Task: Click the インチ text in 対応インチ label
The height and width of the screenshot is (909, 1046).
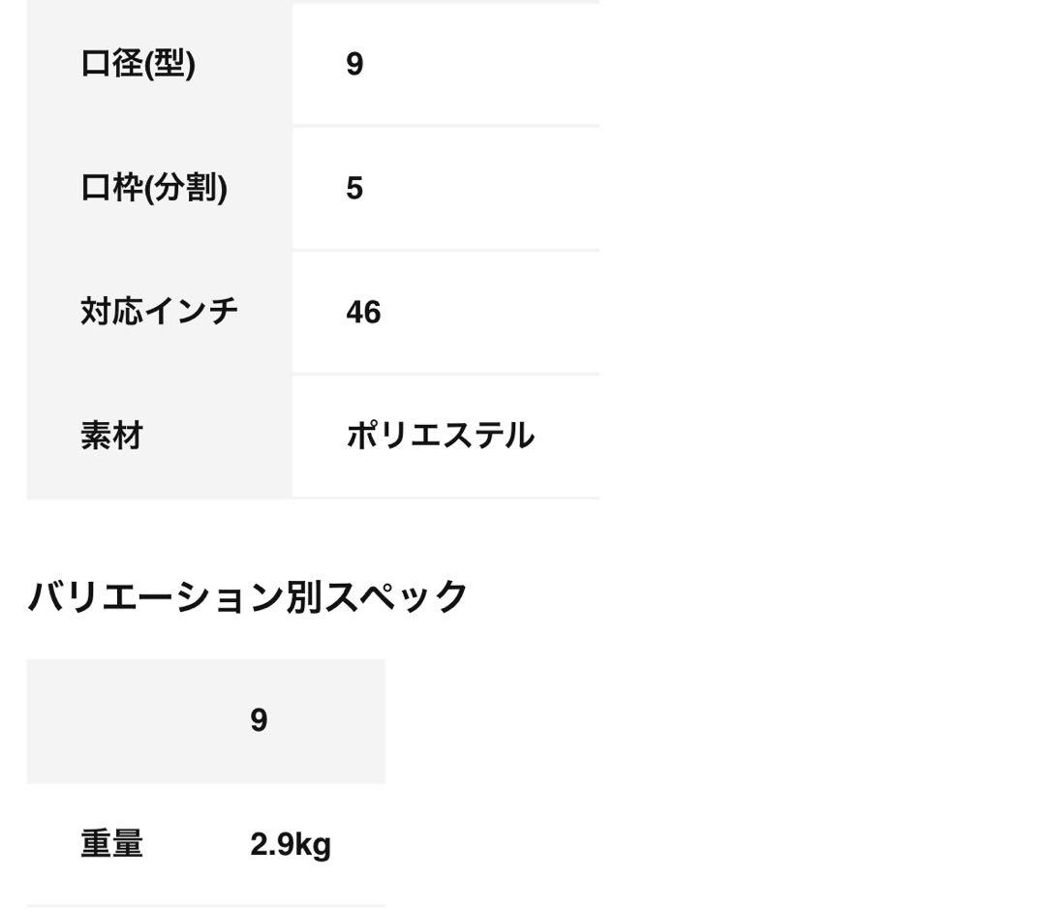Action: (191, 312)
